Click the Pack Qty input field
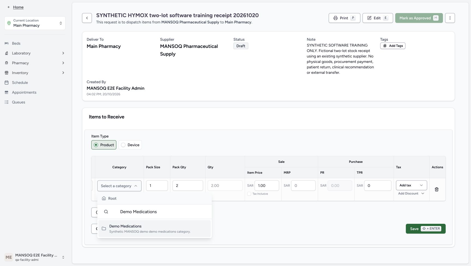The width and height of the screenshot is (471, 266). pos(188,186)
